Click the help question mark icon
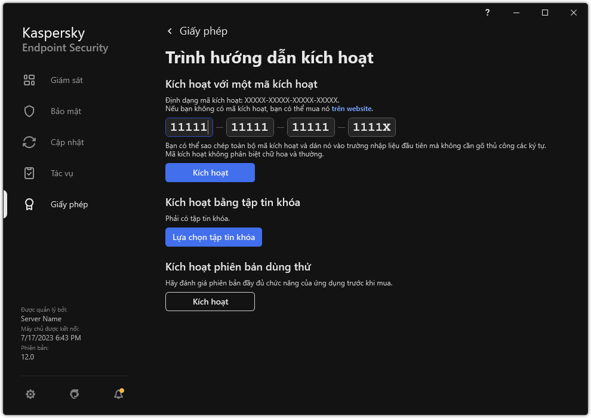Viewport: 591px width, 418px height. 487,13
